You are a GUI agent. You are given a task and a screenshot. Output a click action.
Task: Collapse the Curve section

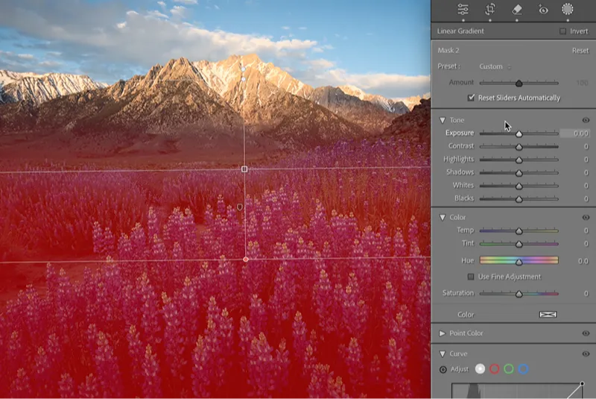tap(443, 354)
